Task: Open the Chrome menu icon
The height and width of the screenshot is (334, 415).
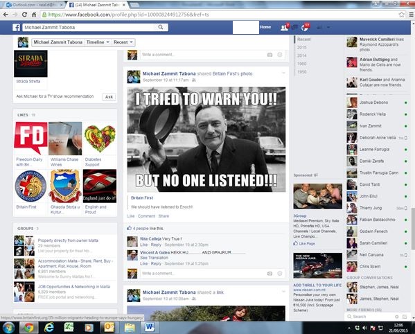Action: point(411,15)
